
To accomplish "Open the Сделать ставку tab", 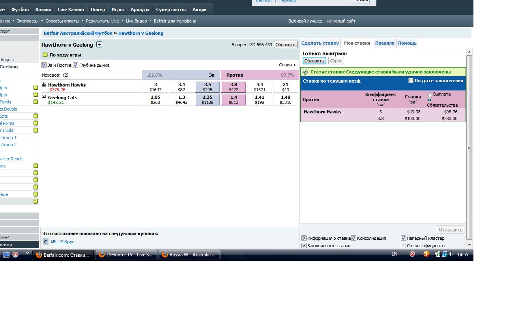I will 320,43.
